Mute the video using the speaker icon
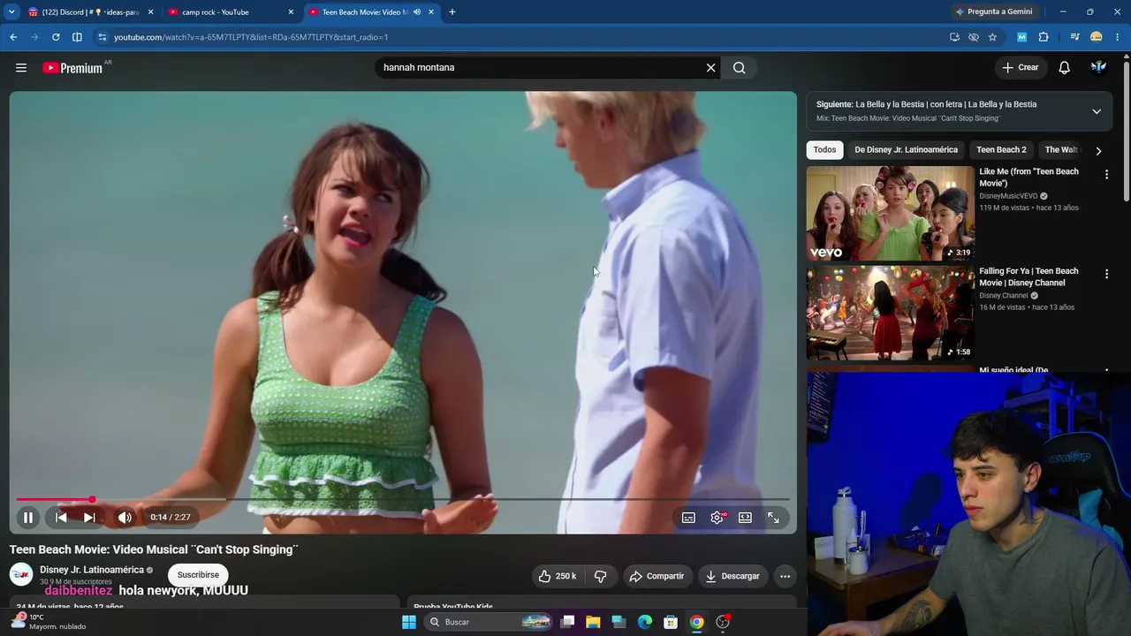The image size is (1131, 636). 125,518
